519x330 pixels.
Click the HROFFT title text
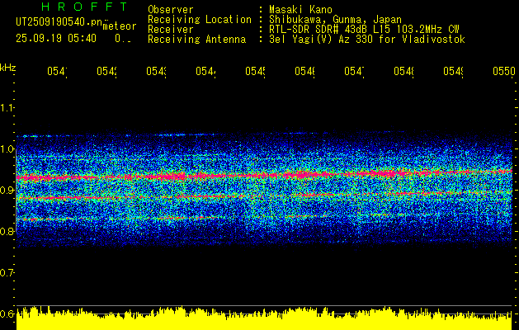(x=84, y=7)
